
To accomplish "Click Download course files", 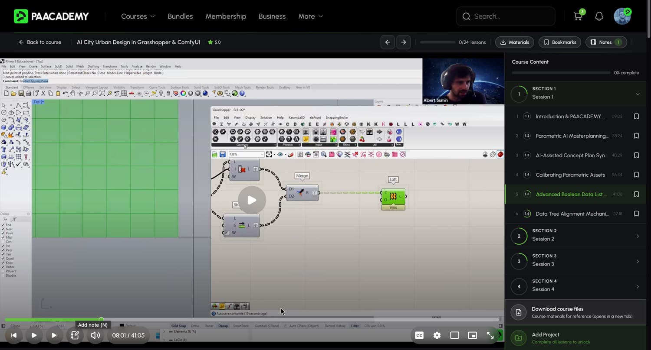I will [575, 312].
